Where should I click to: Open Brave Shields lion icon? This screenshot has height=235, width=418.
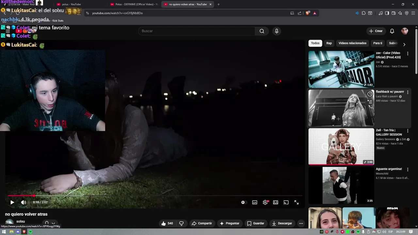click(308, 13)
